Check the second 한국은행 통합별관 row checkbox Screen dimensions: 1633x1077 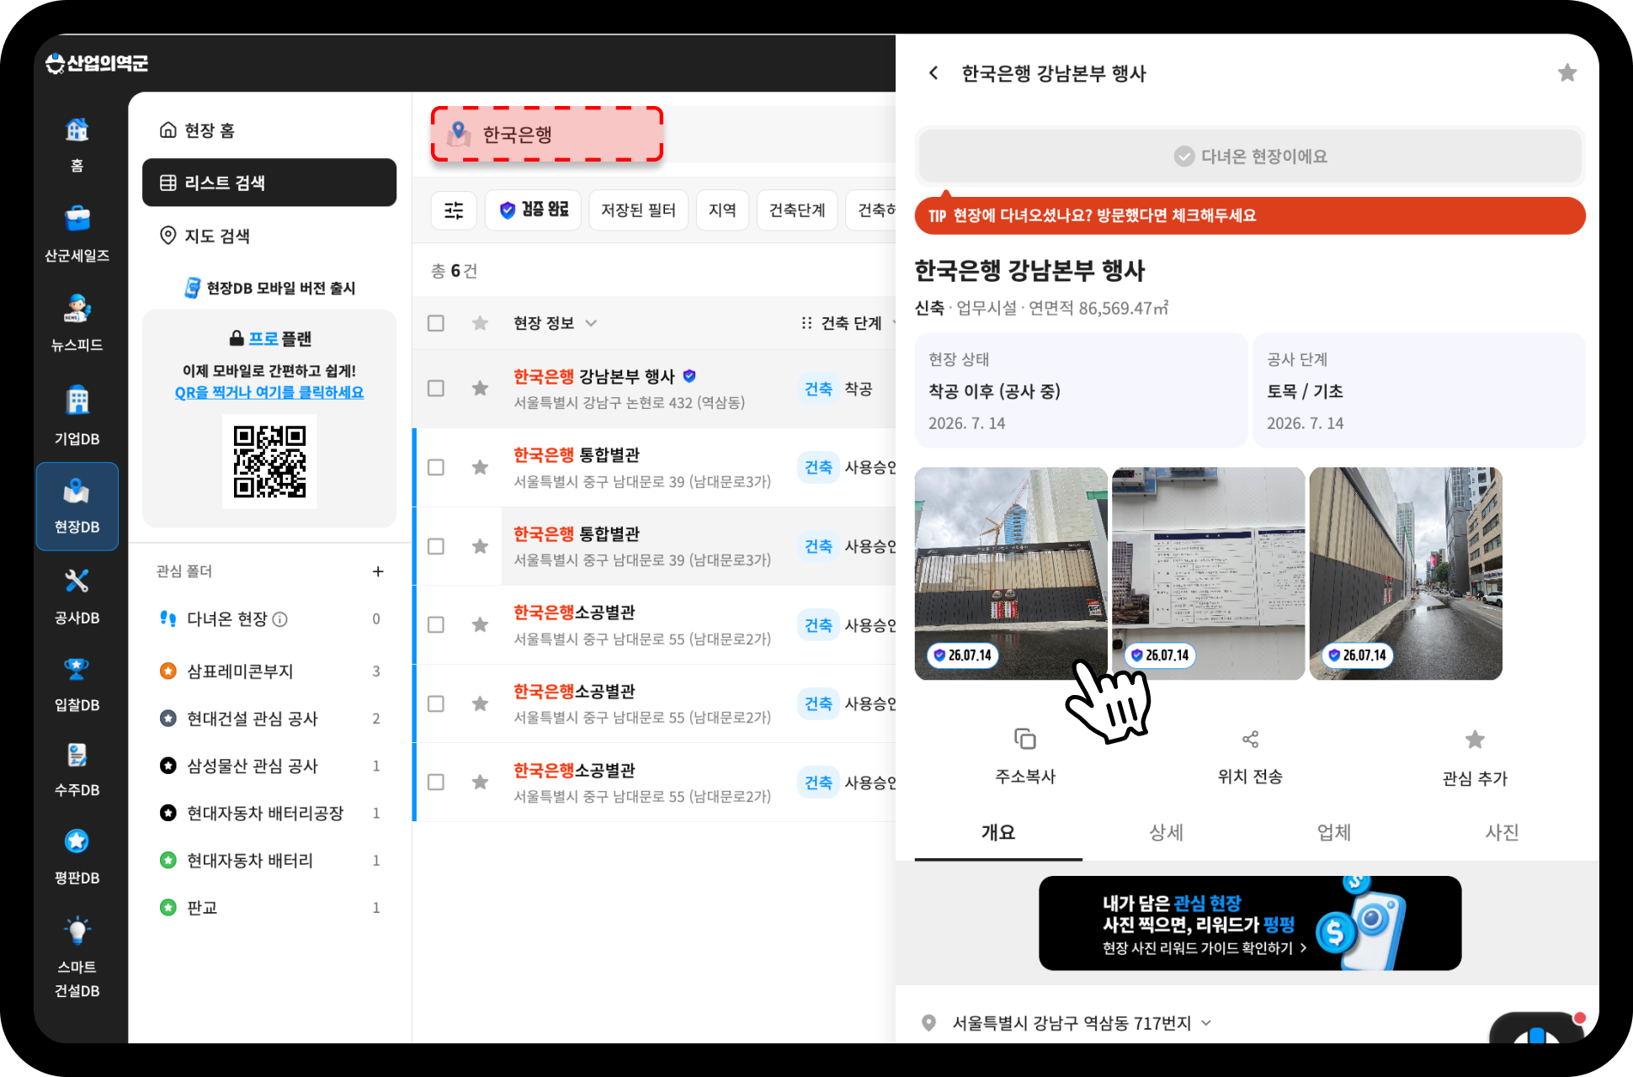coord(435,546)
